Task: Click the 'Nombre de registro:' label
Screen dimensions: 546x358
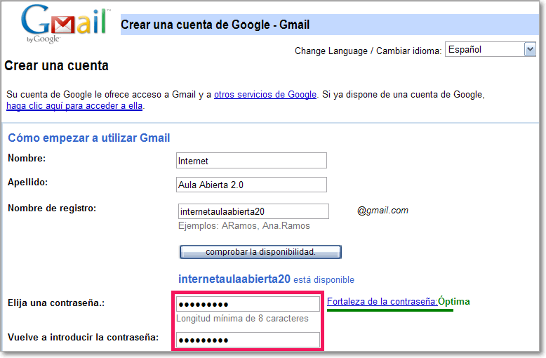Action: point(52,208)
